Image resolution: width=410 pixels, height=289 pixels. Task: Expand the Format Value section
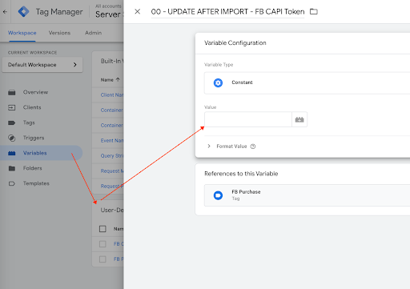point(209,146)
